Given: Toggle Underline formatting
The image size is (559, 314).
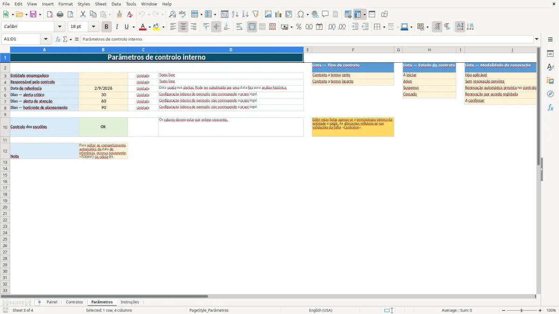Looking at the screenshot, I should point(127,27).
